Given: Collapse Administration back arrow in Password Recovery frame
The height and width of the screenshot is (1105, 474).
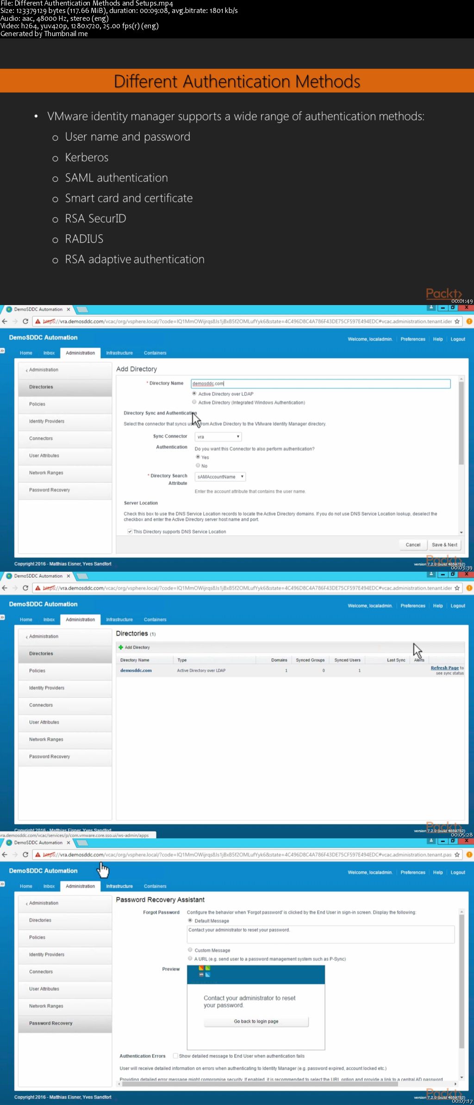Looking at the screenshot, I should pyautogui.click(x=27, y=903).
